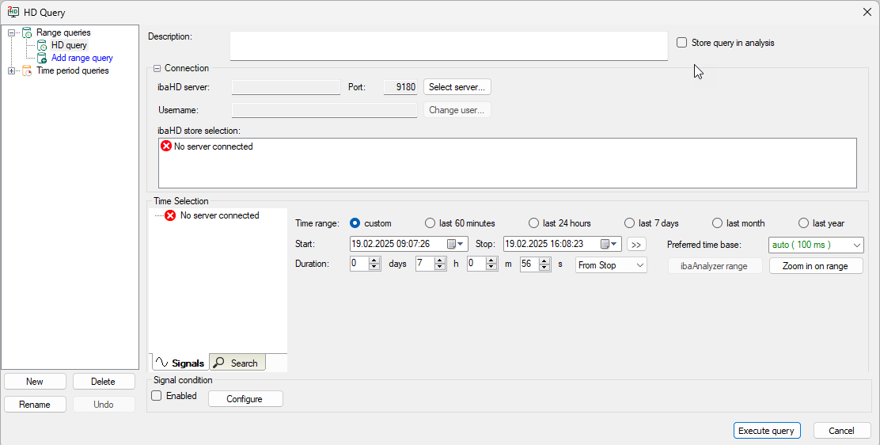Click the Time period queries icon
The width and height of the screenshot is (880, 445).
(27, 71)
